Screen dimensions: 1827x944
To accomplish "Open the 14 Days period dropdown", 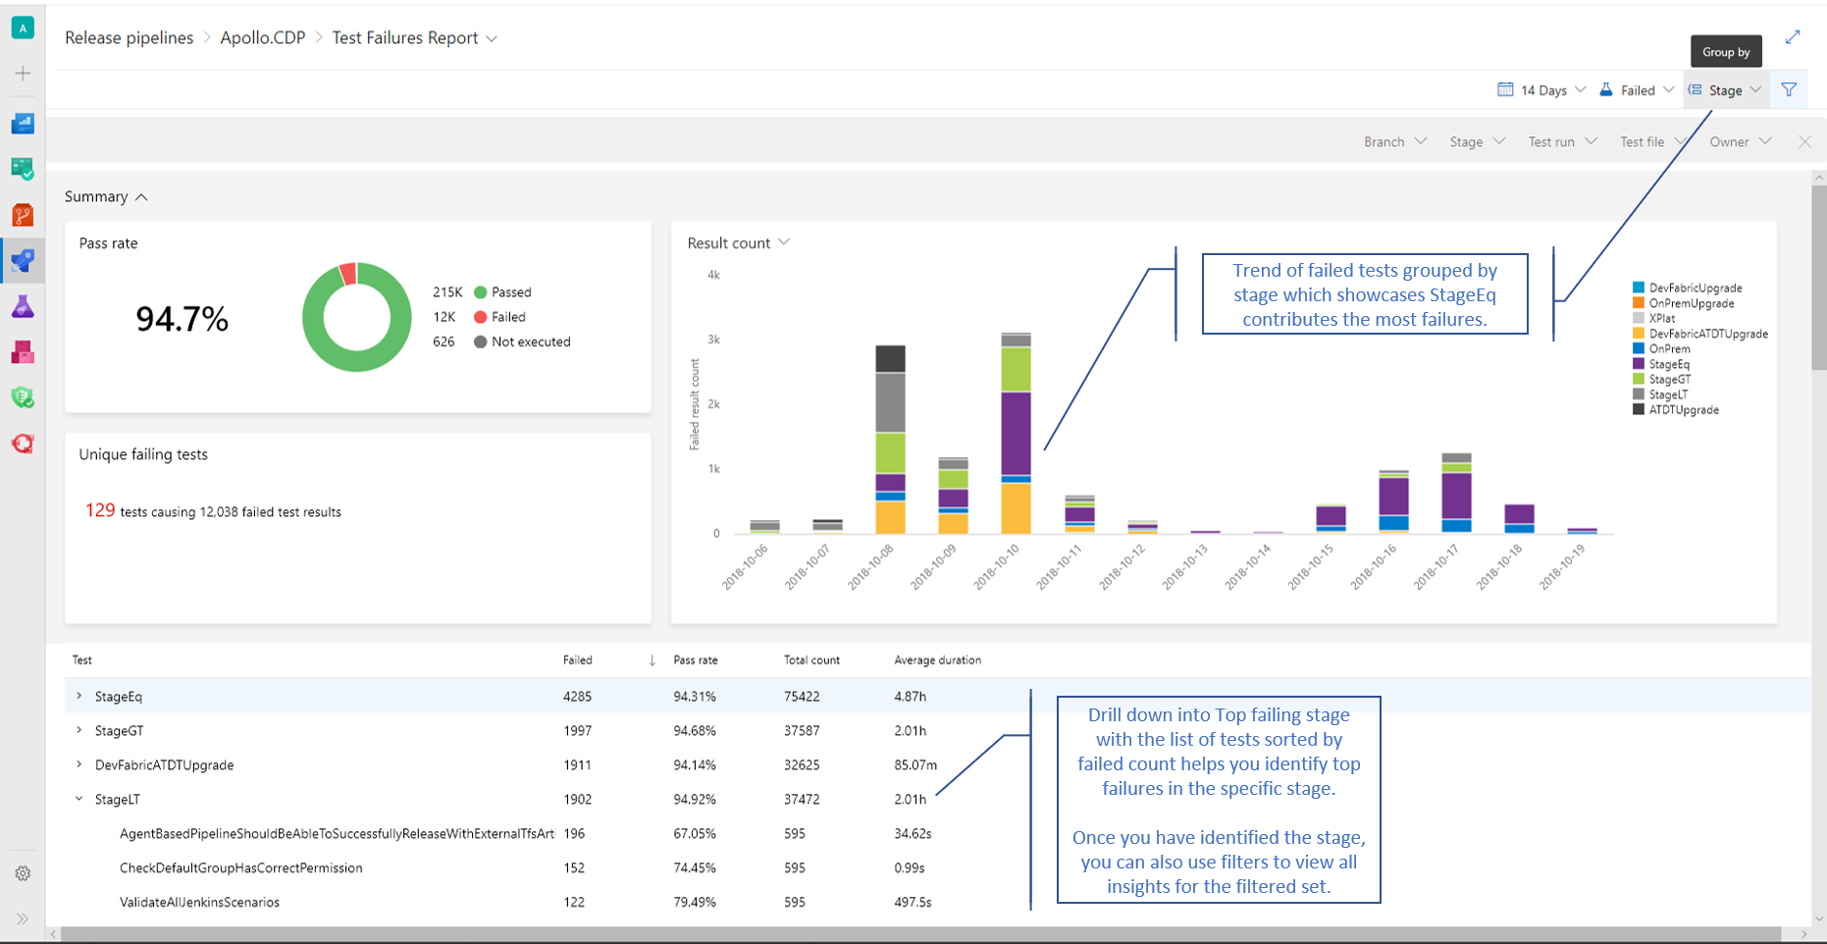I will click(x=1541, y=90).
